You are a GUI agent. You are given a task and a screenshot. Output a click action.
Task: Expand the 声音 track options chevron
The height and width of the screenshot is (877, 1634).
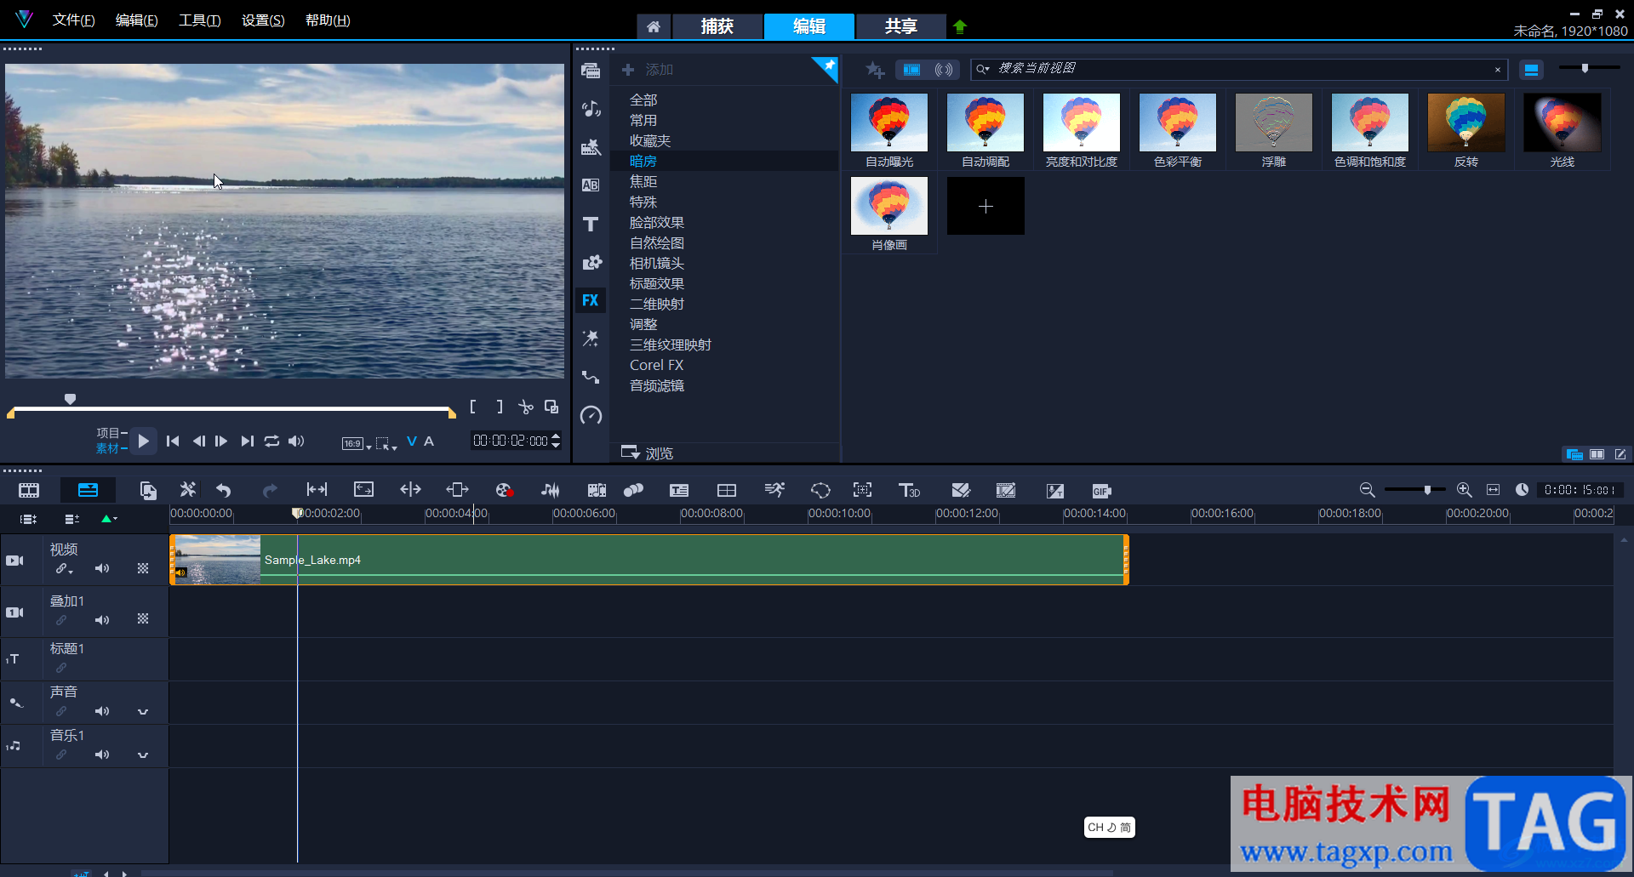(x=143, y=712)
